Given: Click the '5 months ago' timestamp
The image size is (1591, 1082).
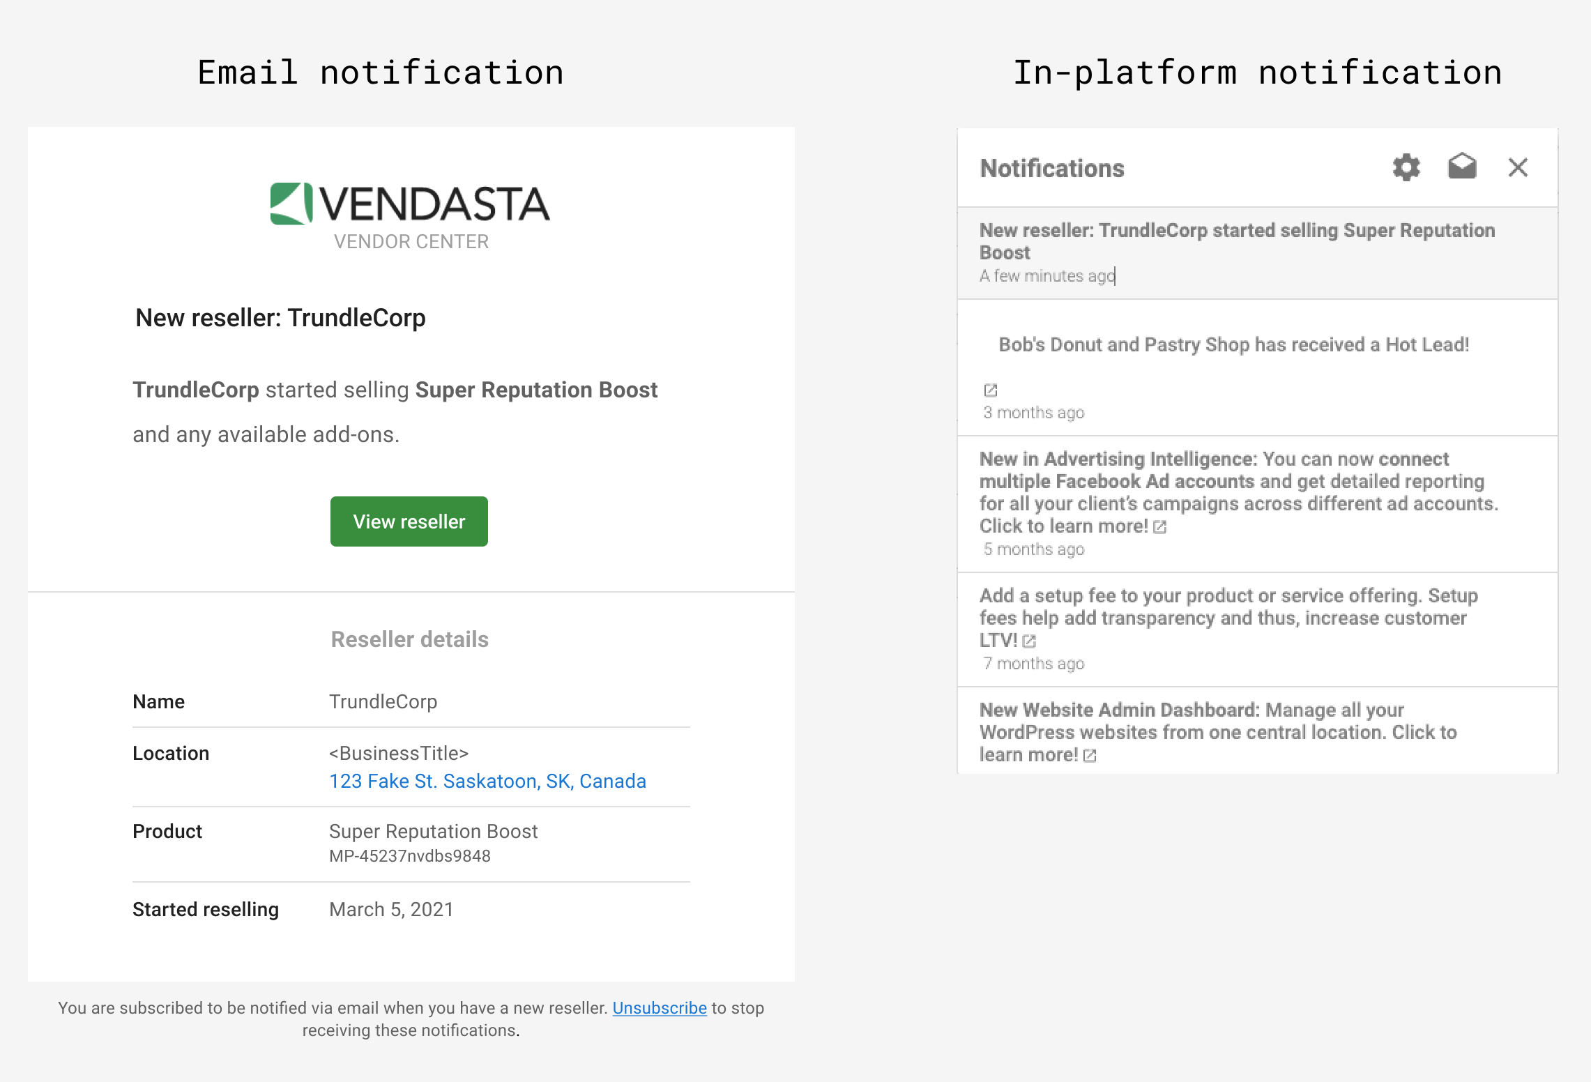Looking at the screenshot, I should (1034, 549).
